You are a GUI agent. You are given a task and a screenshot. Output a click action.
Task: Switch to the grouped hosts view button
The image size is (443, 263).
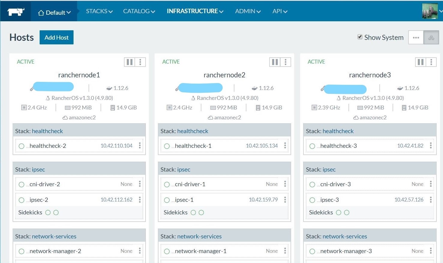click(431, 37)
